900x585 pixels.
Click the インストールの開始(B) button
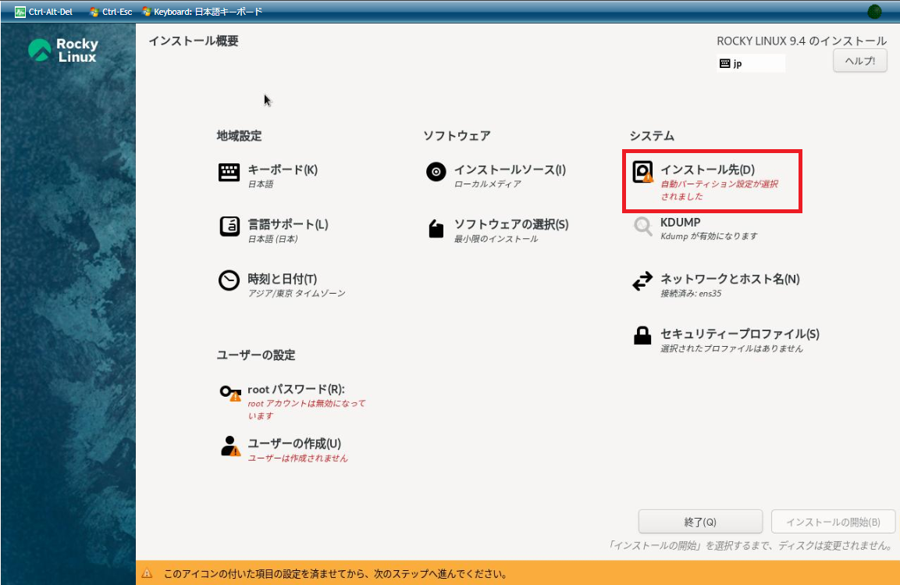832,522
